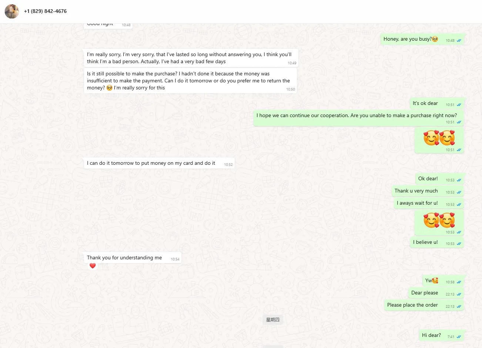
Task: Click the read ticks on 'I believe u!'
Action: (x=459, y=244)
